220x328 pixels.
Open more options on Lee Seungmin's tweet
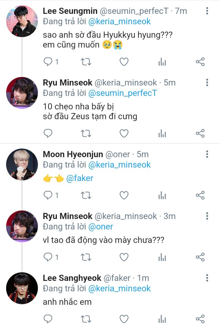click(x=207, y=11)
